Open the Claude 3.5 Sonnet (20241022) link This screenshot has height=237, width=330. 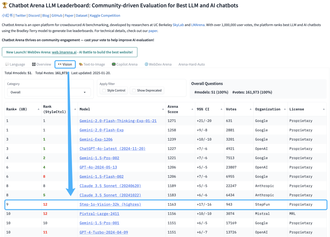pyautogui.click(x=110, y=195)
